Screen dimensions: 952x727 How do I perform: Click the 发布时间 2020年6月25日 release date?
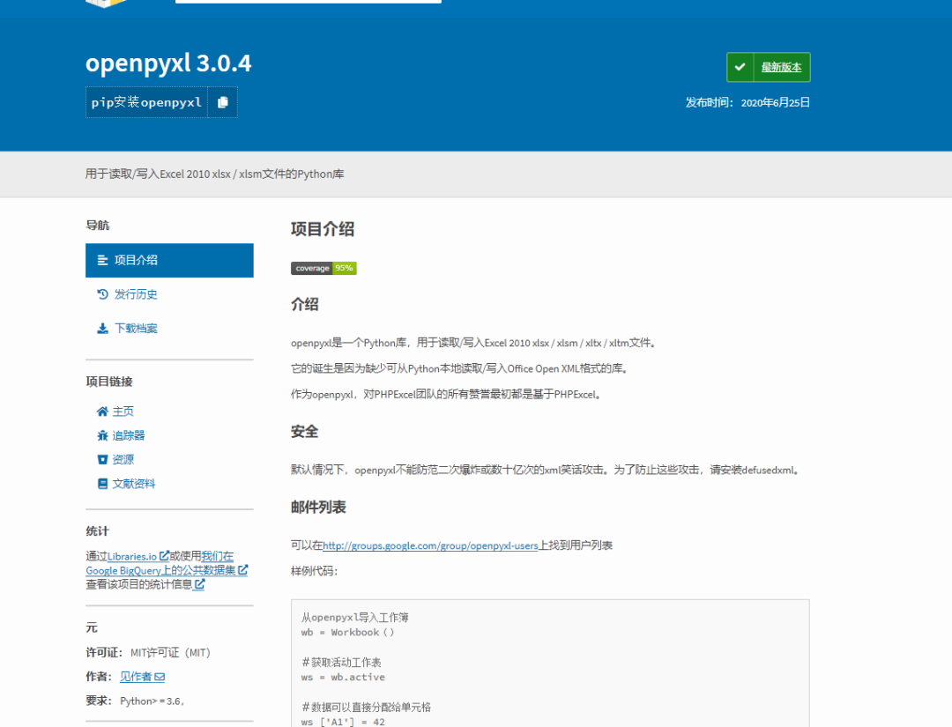pos(747,102)
